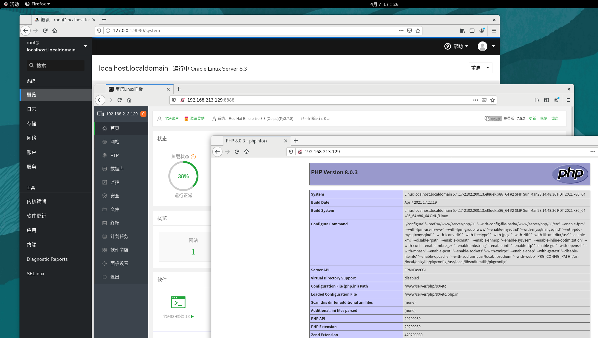Select 数据库 in the 宝塔 sidebar

(x=117, y=169)
